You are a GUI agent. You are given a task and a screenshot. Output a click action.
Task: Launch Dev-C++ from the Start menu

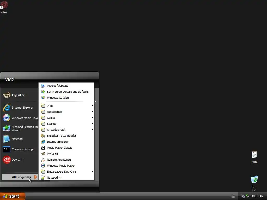coord(19,160)
